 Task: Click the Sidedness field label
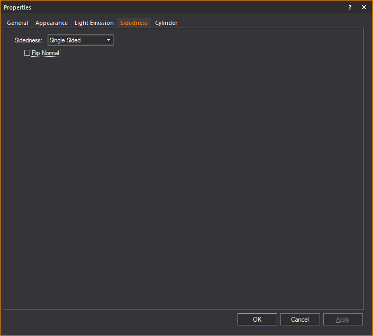29,40
